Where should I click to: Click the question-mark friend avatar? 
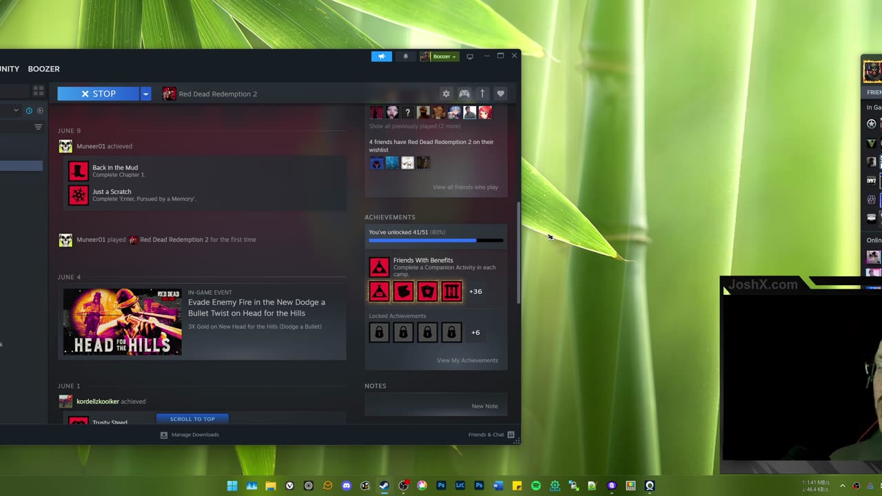click(408, 112)
